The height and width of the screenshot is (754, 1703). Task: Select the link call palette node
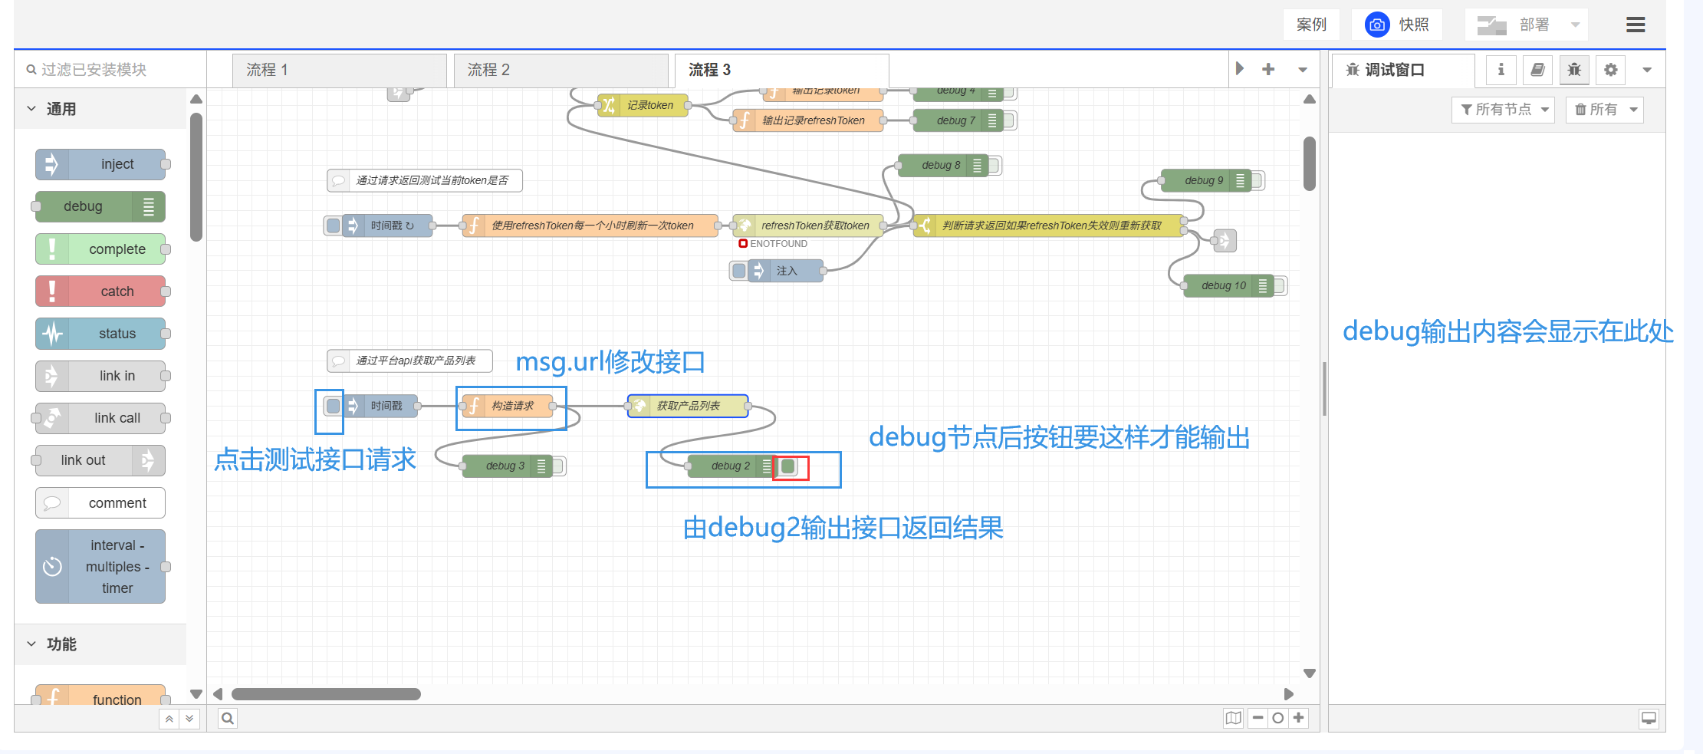click(100, 418)
